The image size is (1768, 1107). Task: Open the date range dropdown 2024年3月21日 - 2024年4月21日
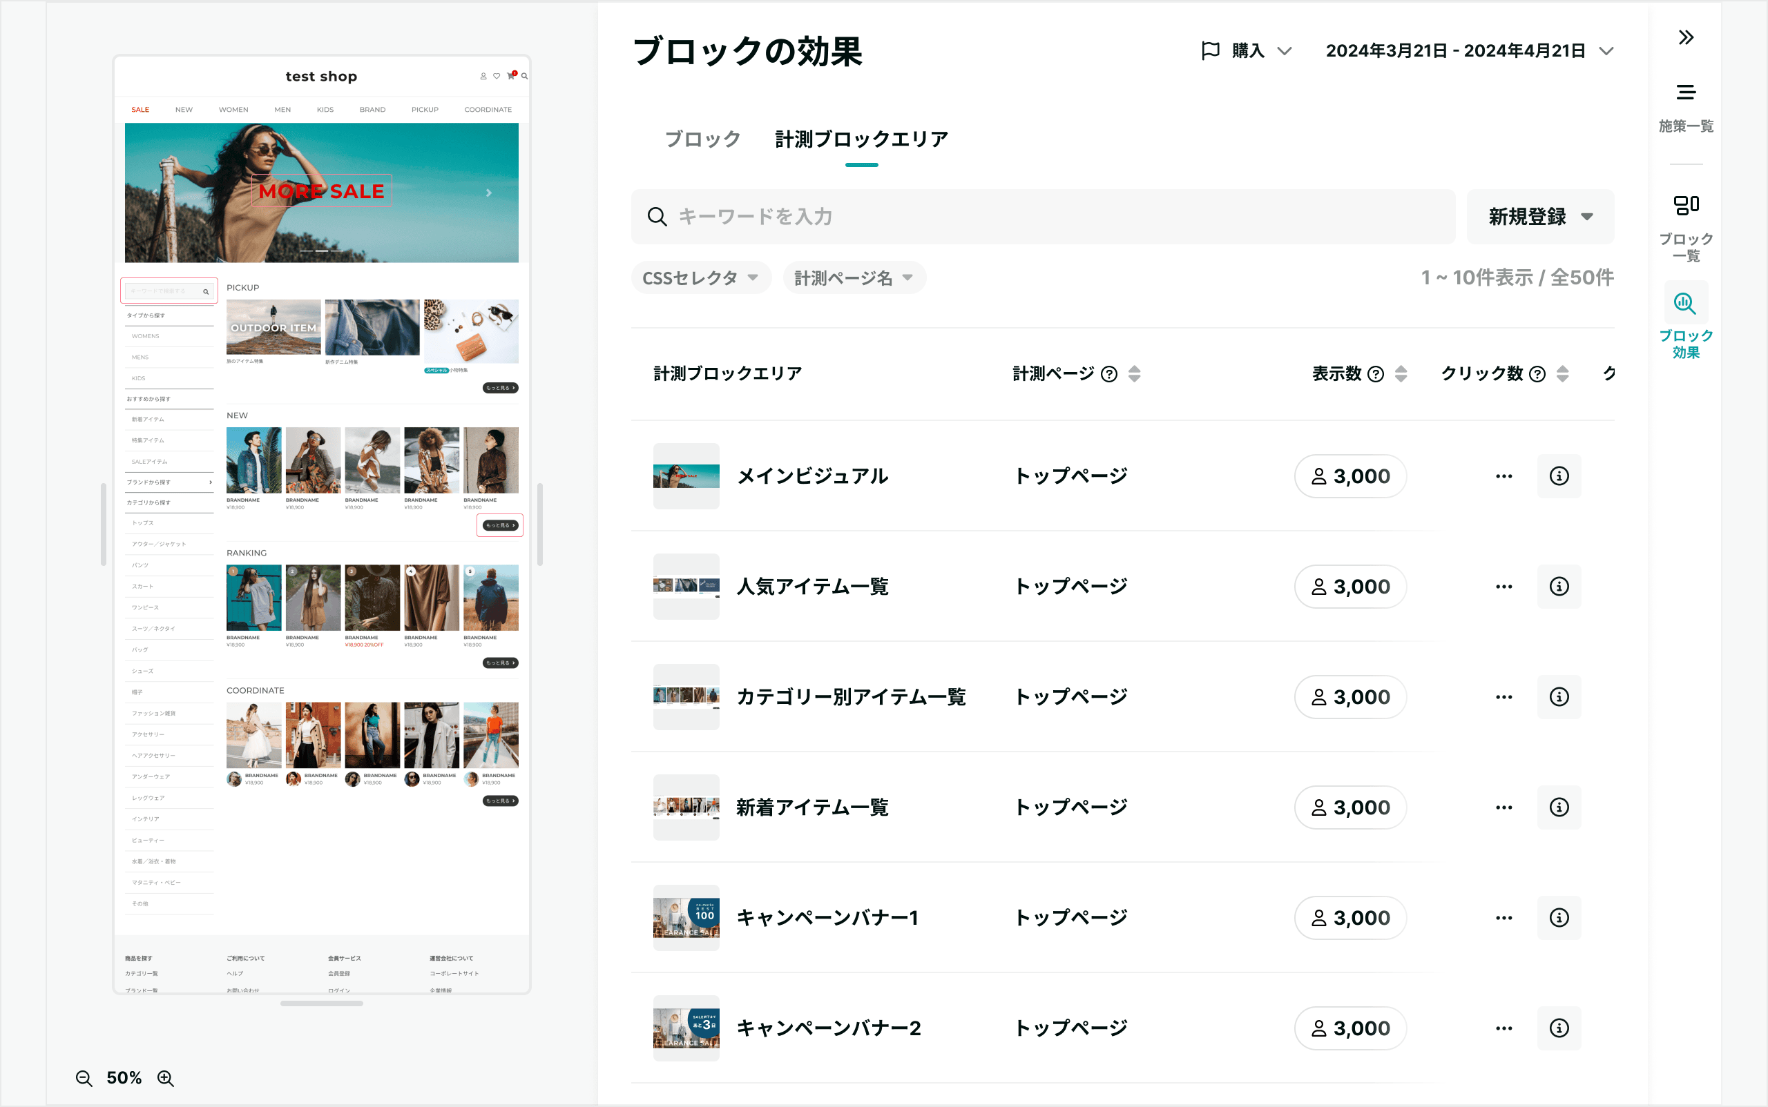coord(1468,50)
